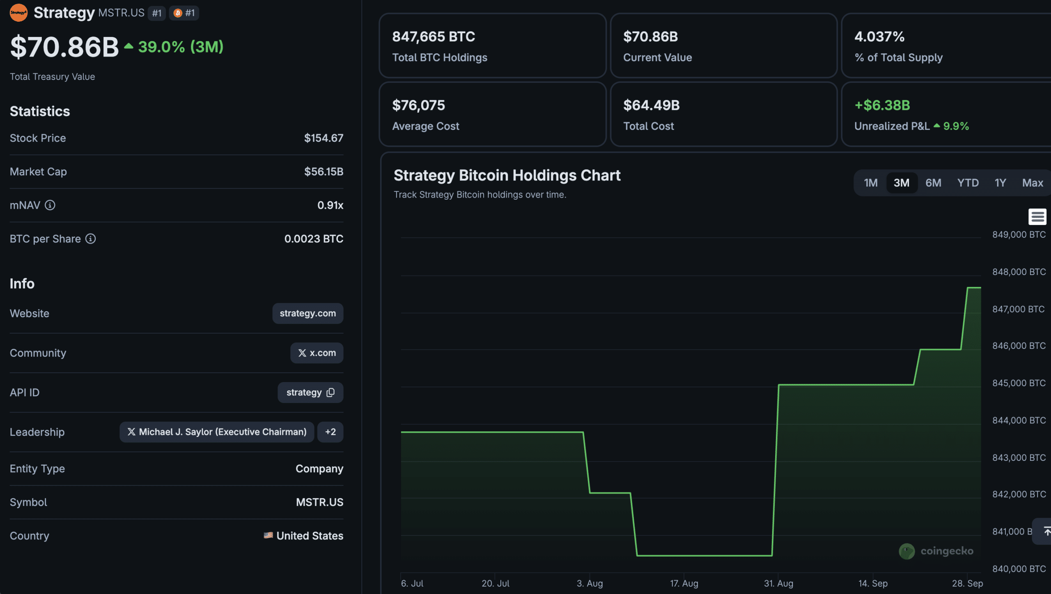Click the Total BTC Holdings card
Viewport: 1051px width, 594px height.
click(493, 46)
